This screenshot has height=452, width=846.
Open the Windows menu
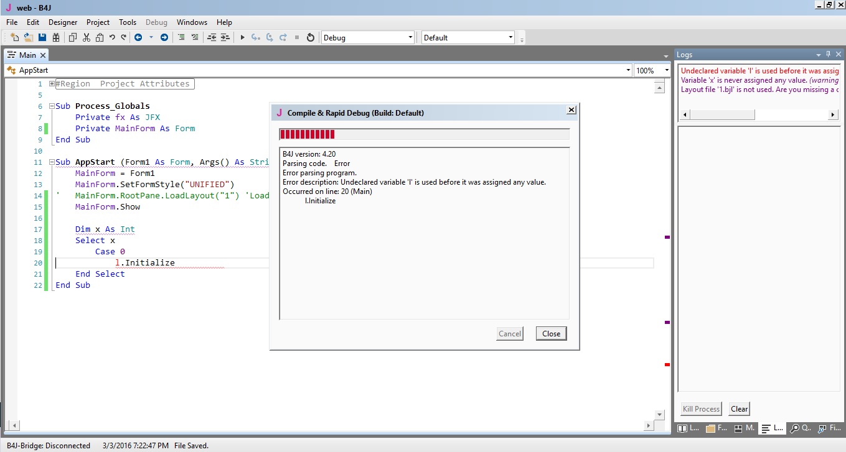point(192,22)
